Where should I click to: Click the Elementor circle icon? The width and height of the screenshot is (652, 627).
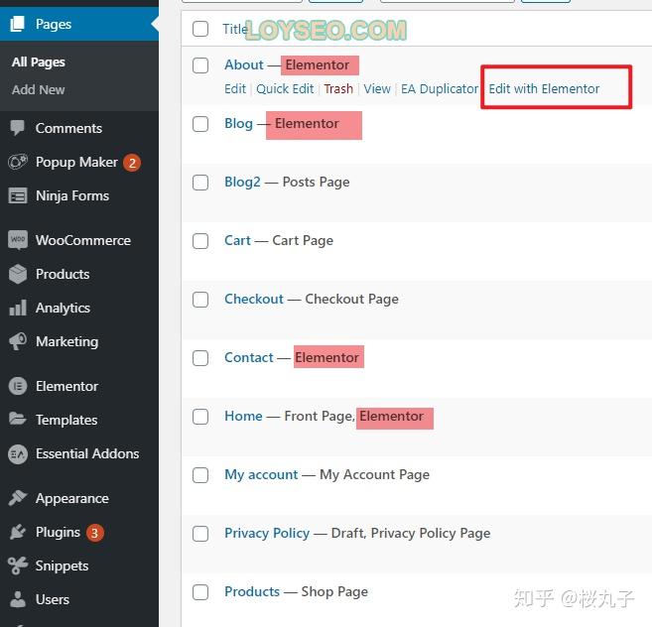tap(18, 386)
